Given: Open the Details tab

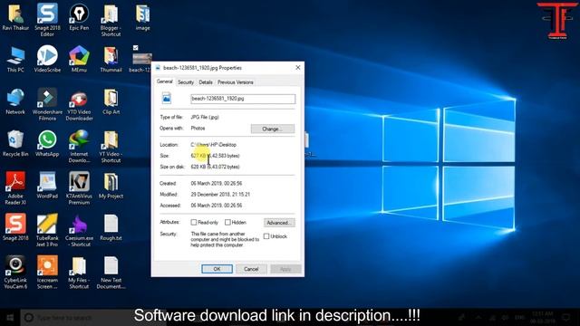Looking at the screenshot, I should [x=206, y=82].
